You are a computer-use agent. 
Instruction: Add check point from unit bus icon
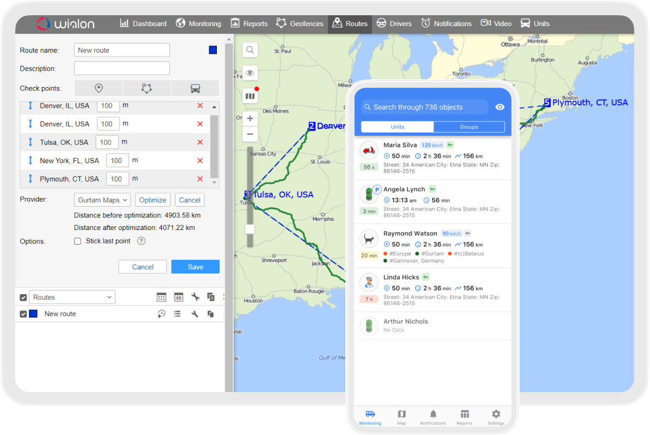point(195,88)
